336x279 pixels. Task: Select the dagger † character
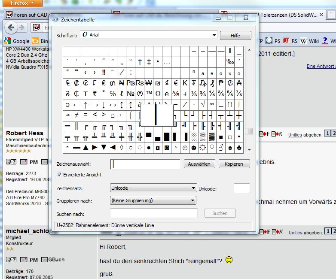pyautogui.click(x=140, y=62)
